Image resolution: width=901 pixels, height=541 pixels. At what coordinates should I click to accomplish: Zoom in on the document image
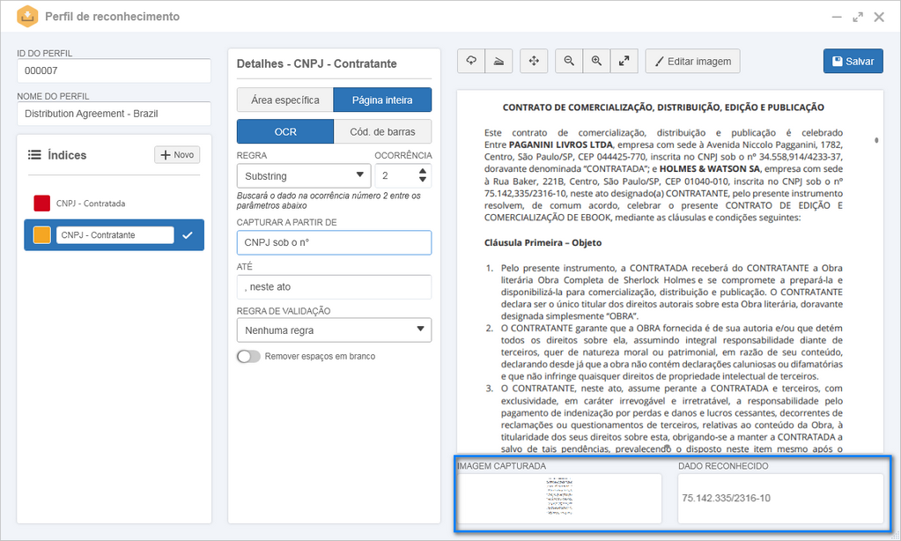596,61
